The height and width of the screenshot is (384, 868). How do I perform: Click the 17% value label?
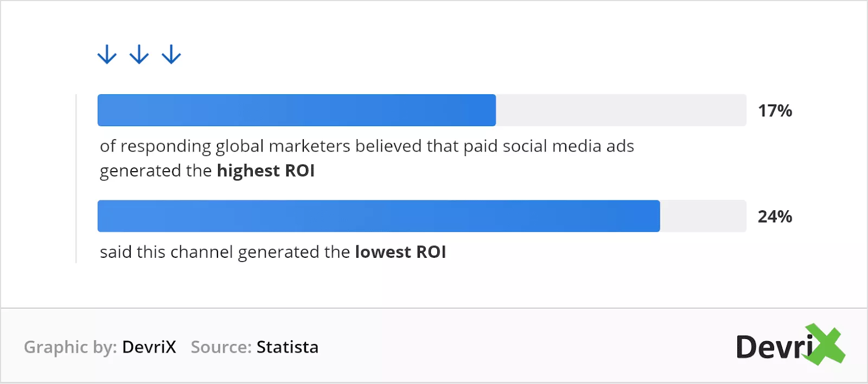click(775, 111)
